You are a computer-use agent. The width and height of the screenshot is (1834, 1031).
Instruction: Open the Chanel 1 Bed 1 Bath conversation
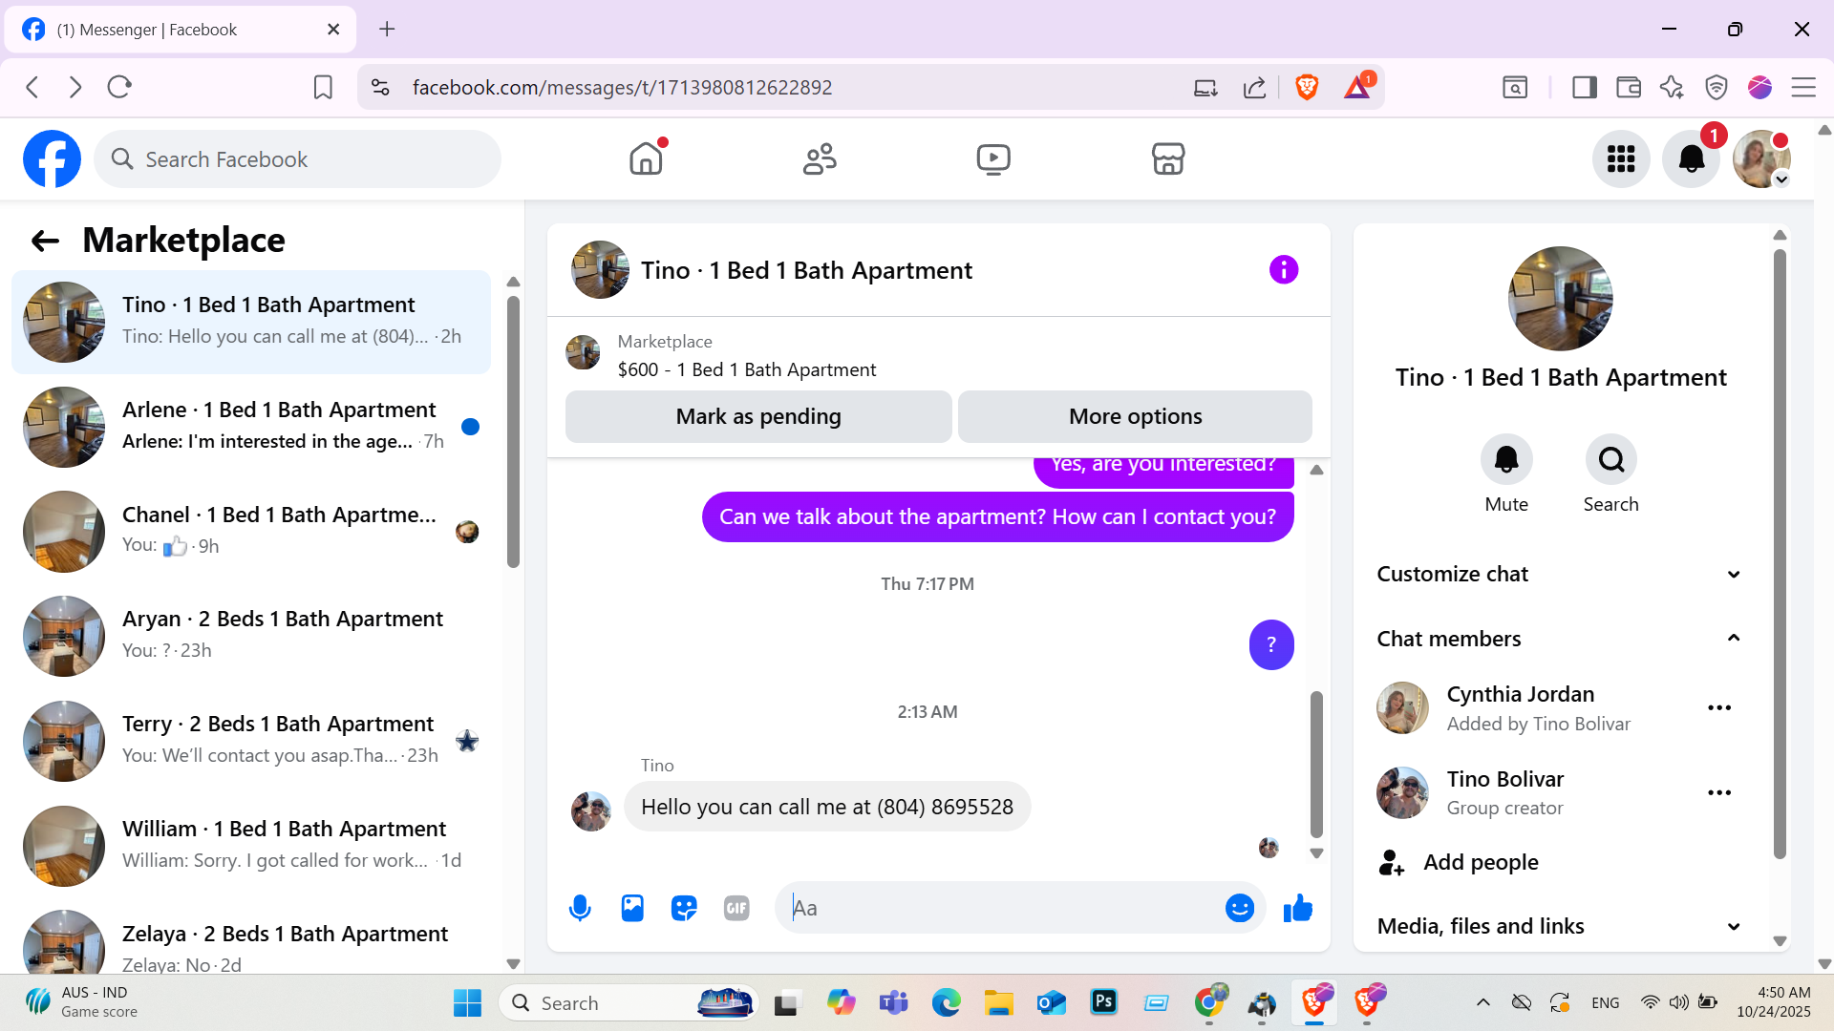click(251, 531)
